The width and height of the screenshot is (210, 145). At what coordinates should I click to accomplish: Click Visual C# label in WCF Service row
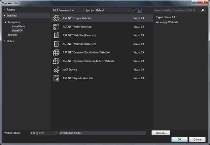(139, 69)
